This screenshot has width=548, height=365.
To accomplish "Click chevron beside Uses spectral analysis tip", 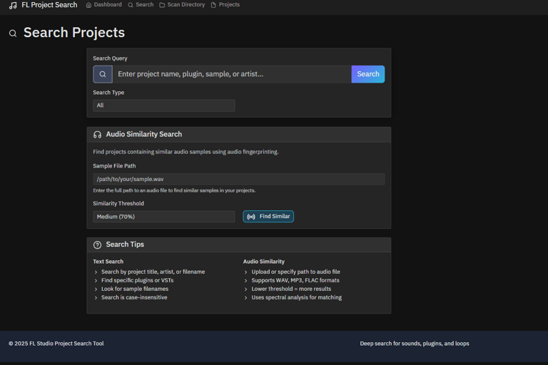I will 245,297.
